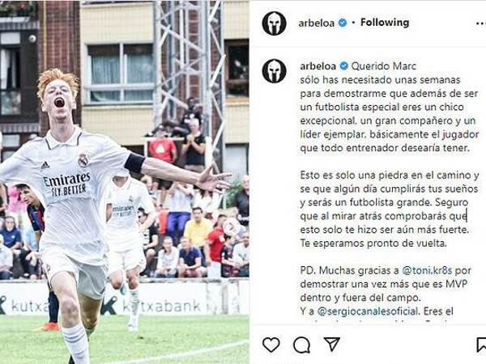The width and height of the screenshot is (486, 364).
Task: Click the 'Te esperamos pronto de vuelta' line
Action: (x=373, y=243)
